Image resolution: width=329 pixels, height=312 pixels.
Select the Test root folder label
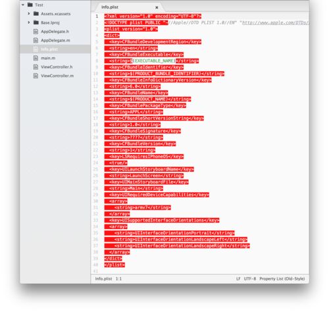click(39, 5)
